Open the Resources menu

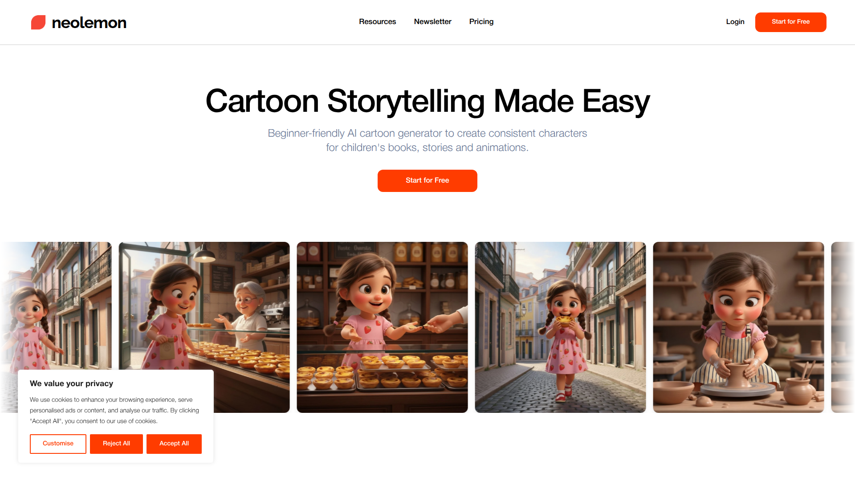[377, 21]
